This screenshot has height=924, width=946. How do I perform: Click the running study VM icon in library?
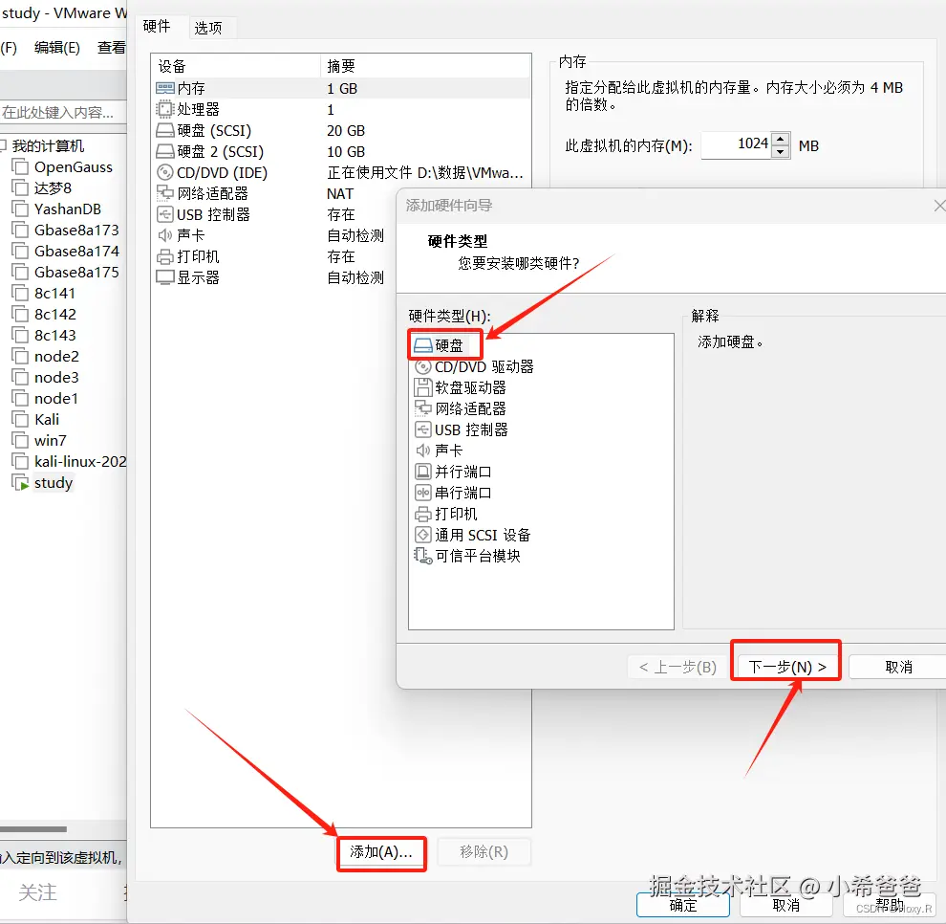20,483
